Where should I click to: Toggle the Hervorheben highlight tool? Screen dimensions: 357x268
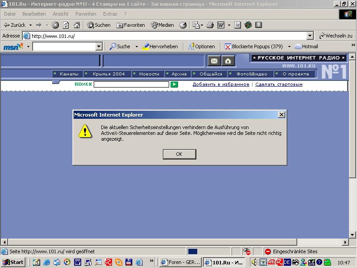click(x=160, y=46)
